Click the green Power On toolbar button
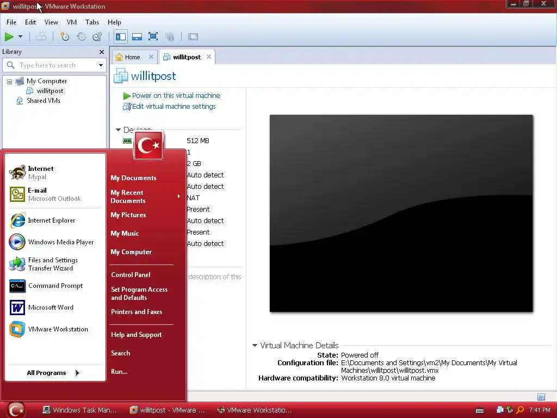Screen dimensions: 557x418 9,36
